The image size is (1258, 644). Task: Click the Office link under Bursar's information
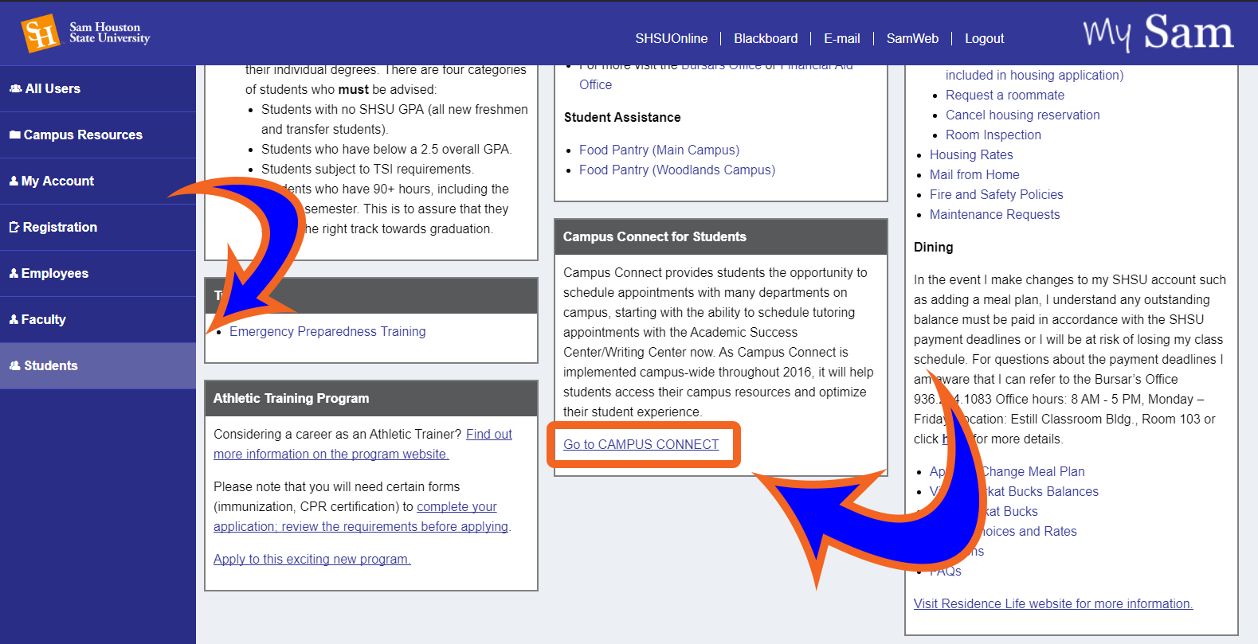click(595, 84)
